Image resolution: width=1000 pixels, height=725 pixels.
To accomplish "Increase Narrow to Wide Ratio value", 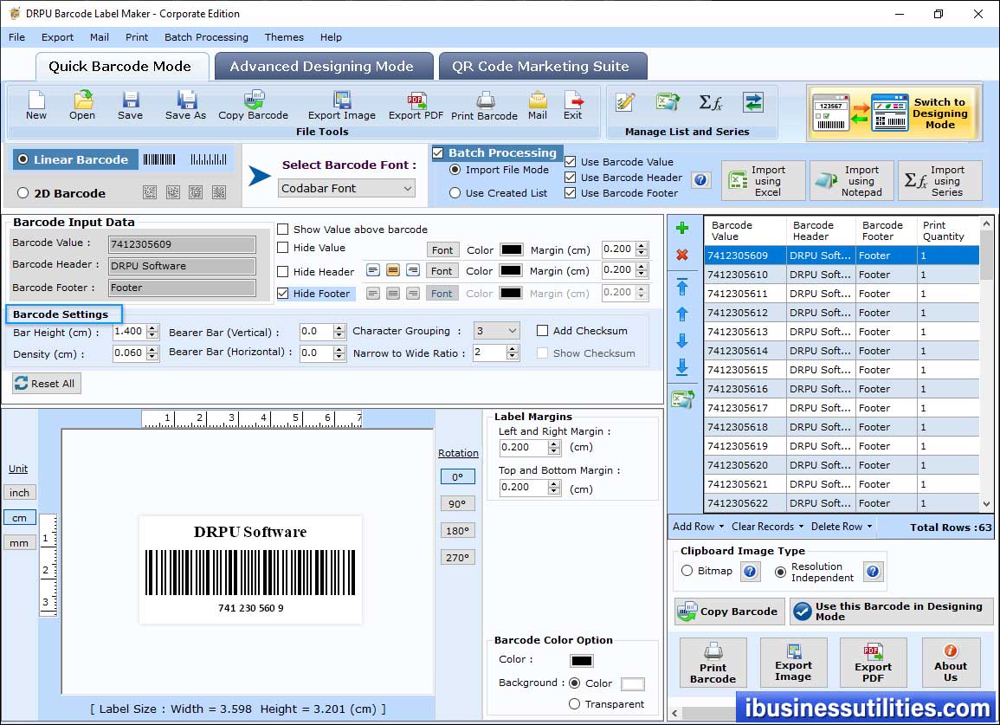I will point(513,348).
